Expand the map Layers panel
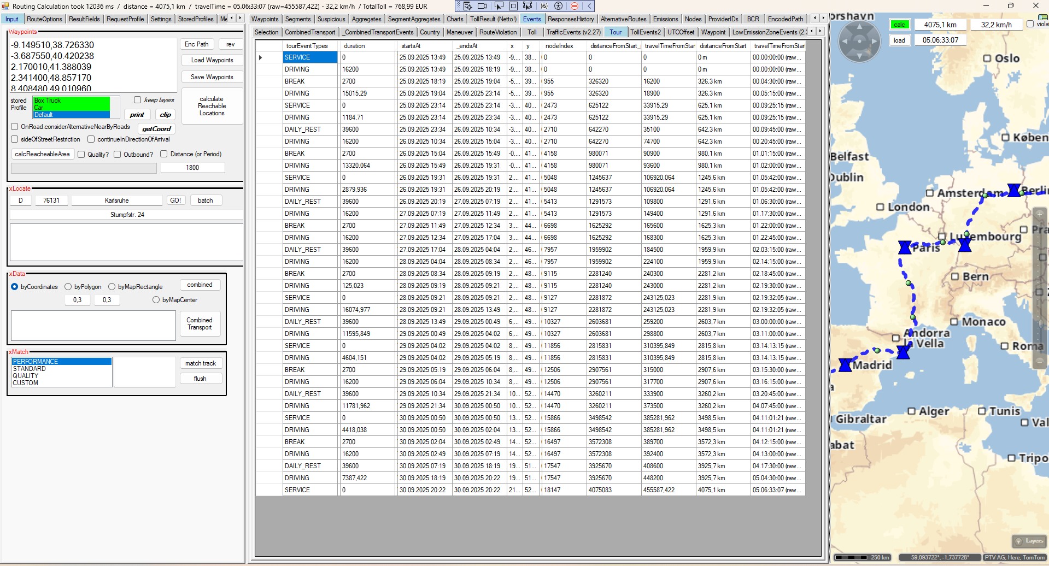The height and width of the screenshot is (566, 1049). pos(1029,541)
